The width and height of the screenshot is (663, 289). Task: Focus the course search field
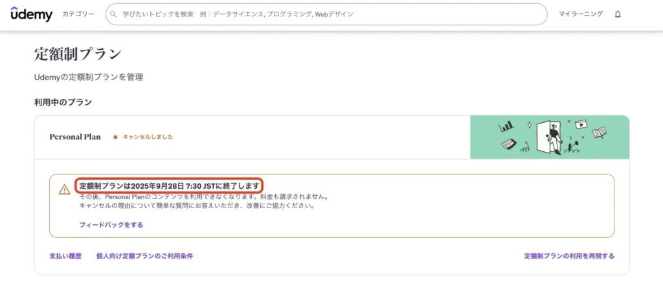(324, 14)
